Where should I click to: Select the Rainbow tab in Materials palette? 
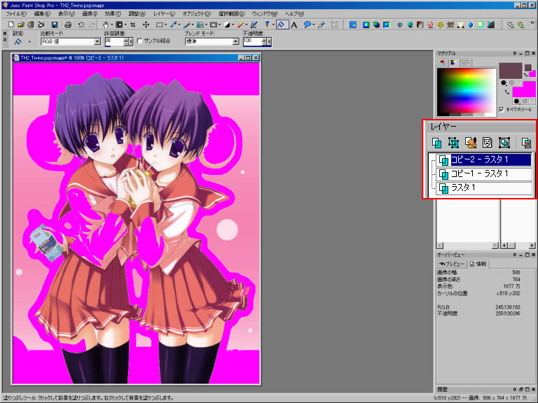pos(454,62)
